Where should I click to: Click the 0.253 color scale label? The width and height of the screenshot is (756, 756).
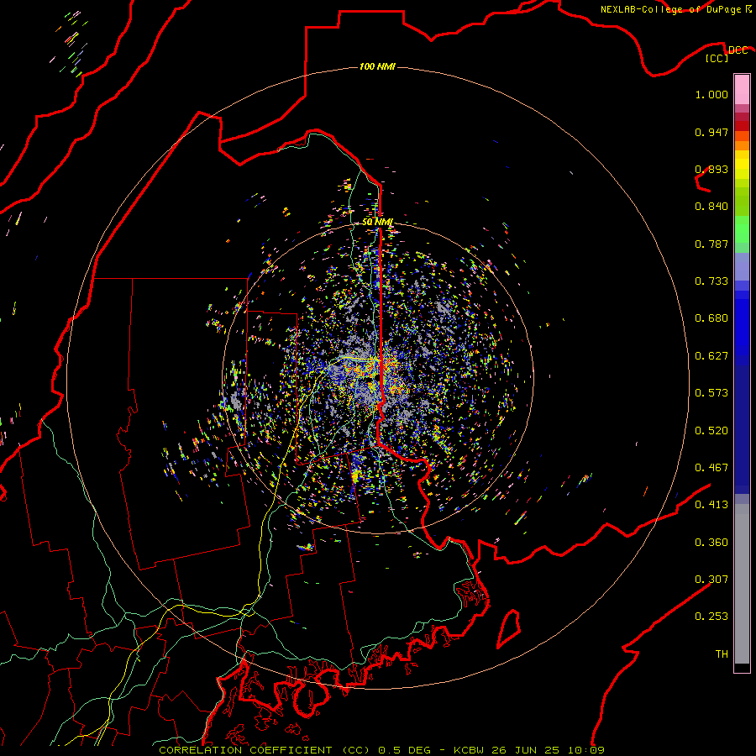[711, 617]
